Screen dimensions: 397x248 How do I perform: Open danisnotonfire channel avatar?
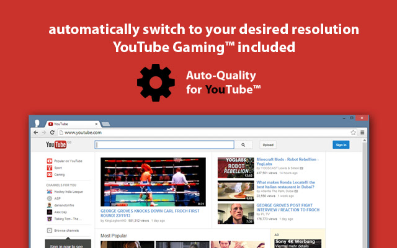click(x=50, y=205)
